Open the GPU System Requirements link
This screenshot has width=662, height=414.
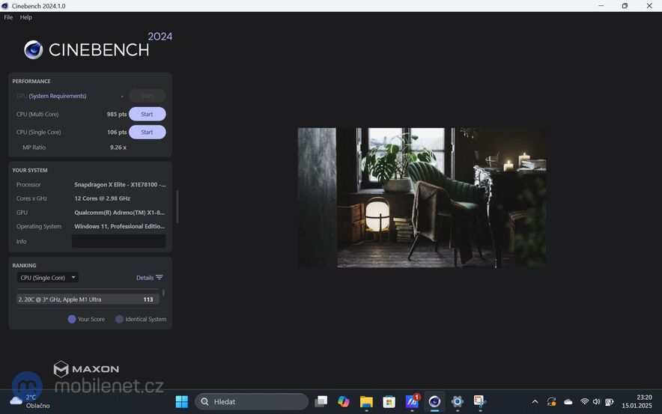coord(58,96)
